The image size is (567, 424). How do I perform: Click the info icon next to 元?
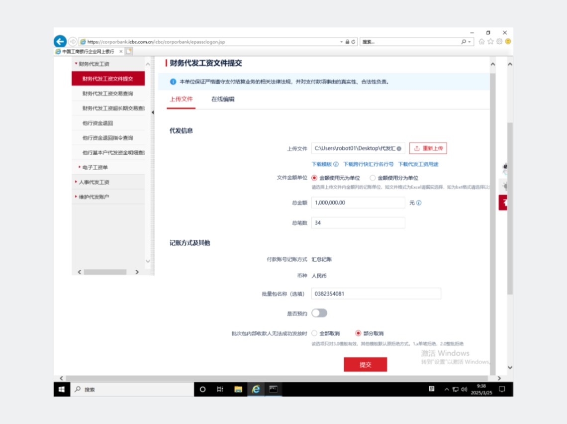point(419,203)
